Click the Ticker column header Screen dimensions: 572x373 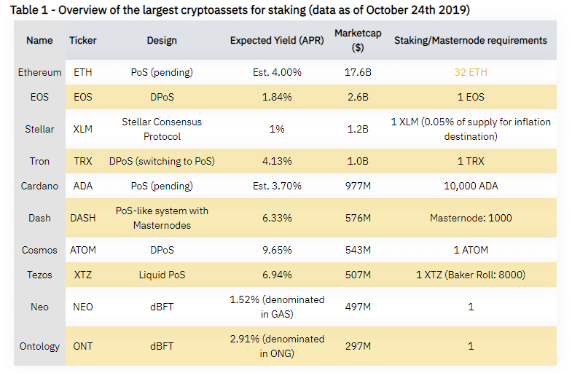[83, 40]
